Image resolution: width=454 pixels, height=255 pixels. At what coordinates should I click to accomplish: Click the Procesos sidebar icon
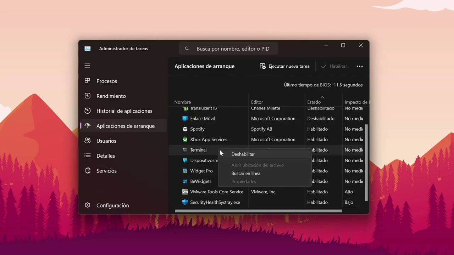[87, 81]
